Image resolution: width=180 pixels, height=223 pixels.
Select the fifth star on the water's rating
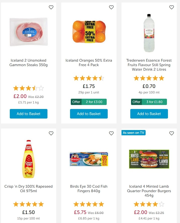tap(162, 78)
